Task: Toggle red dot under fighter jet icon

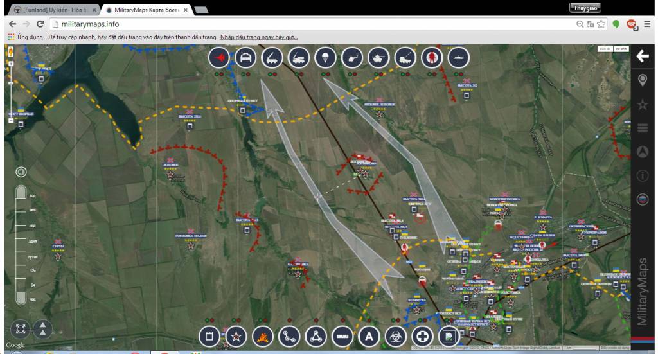Action: click(222, 75)
